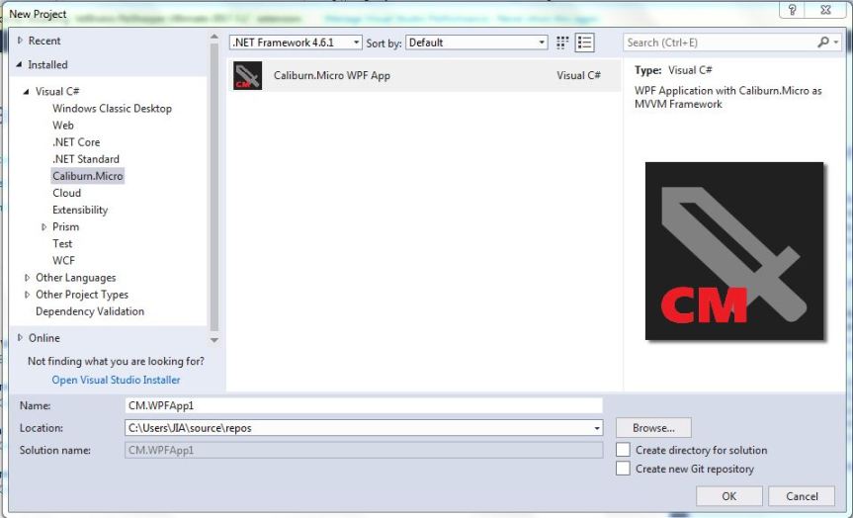
Task: Click the help question mark button
Action: point(790,9)
